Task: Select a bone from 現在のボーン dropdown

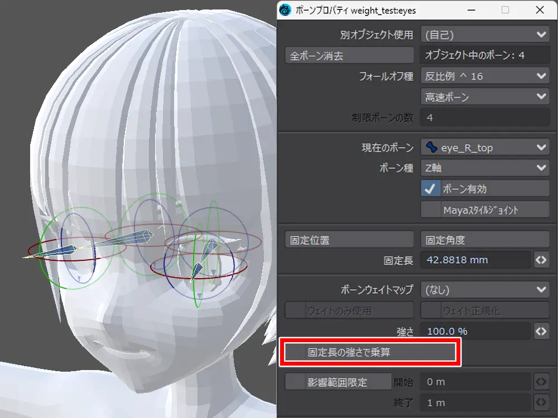Action: coord(484,148)
